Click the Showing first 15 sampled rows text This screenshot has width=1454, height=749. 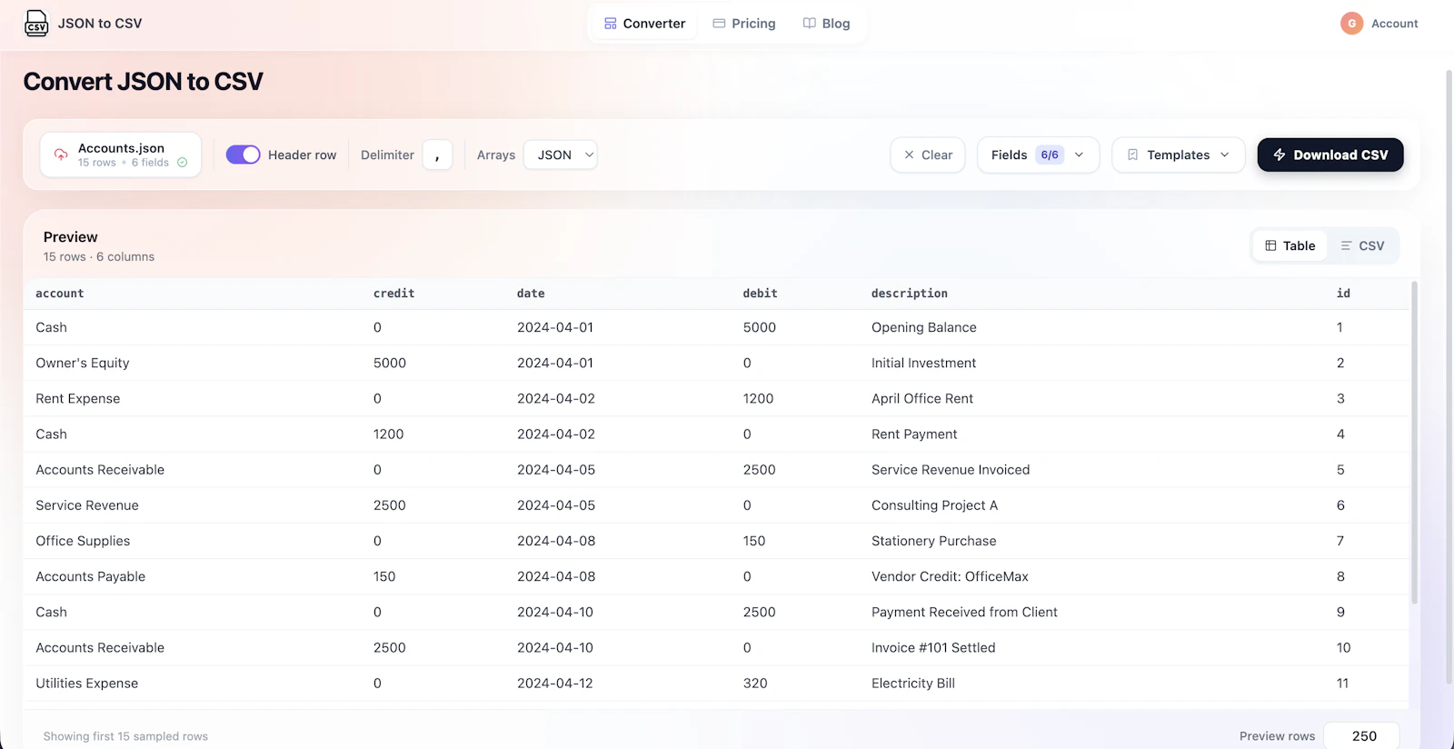125,736
